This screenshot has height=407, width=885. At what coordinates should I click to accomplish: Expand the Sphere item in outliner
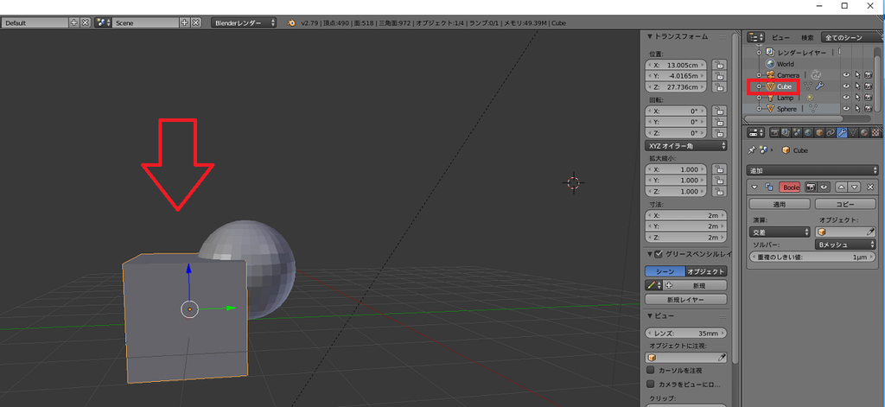coord(759,109)
